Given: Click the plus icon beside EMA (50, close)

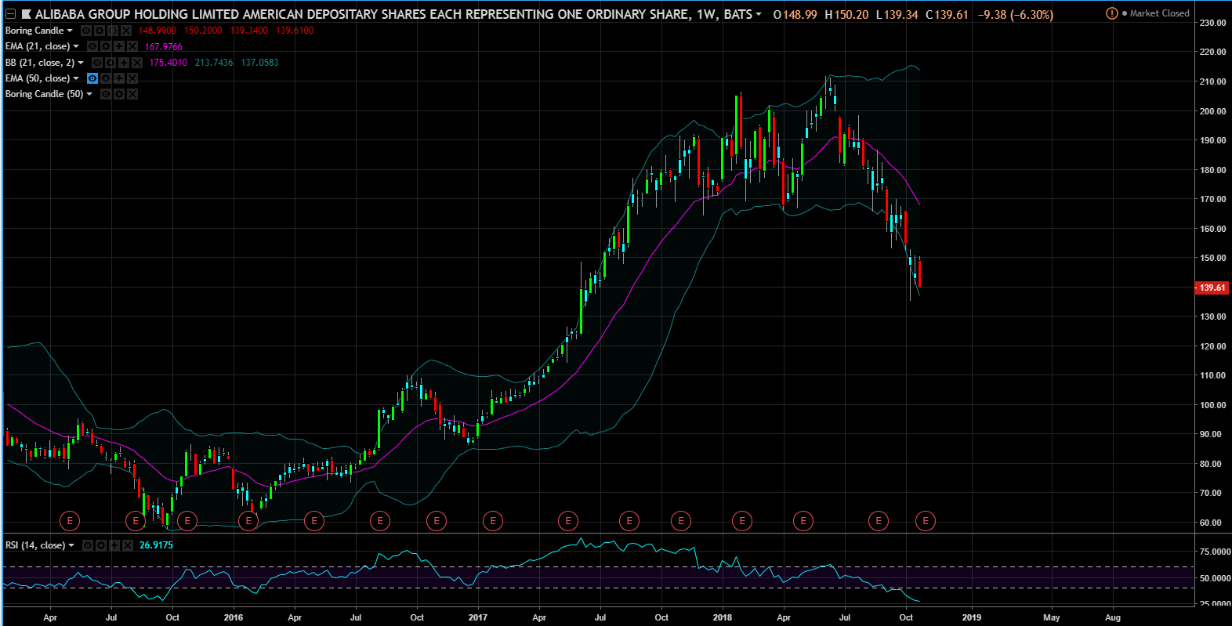Looking at the screenshot, I should pos(119,78).
